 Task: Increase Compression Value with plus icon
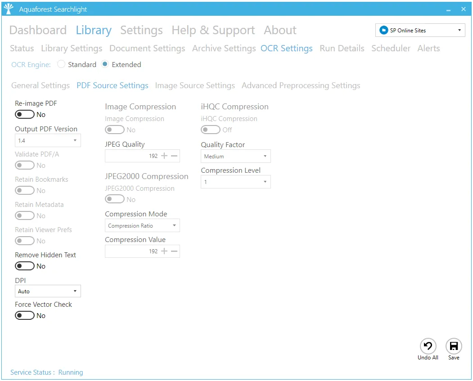pos(164,251)
